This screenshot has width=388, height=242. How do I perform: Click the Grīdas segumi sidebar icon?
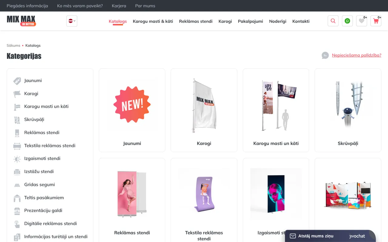click(17, 185)
